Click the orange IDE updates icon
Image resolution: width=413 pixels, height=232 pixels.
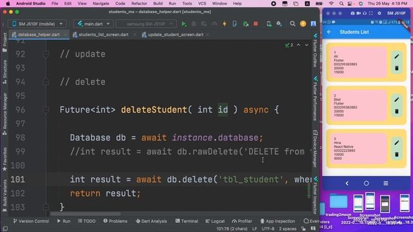point(303,24)
